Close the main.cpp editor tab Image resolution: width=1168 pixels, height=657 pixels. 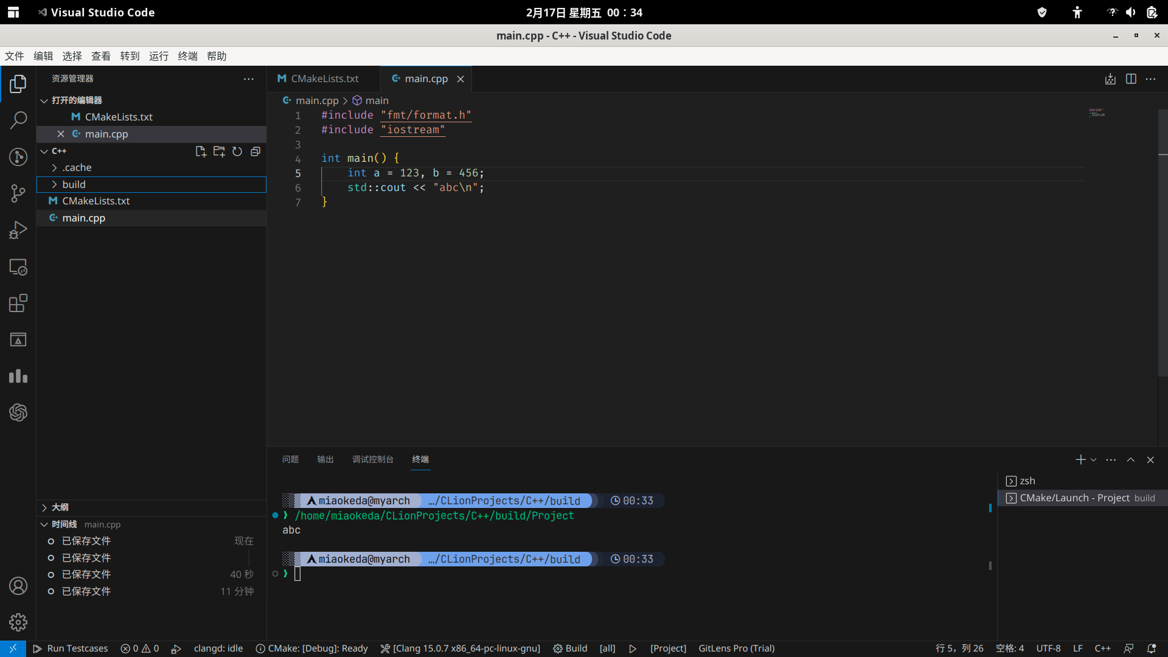461,79
